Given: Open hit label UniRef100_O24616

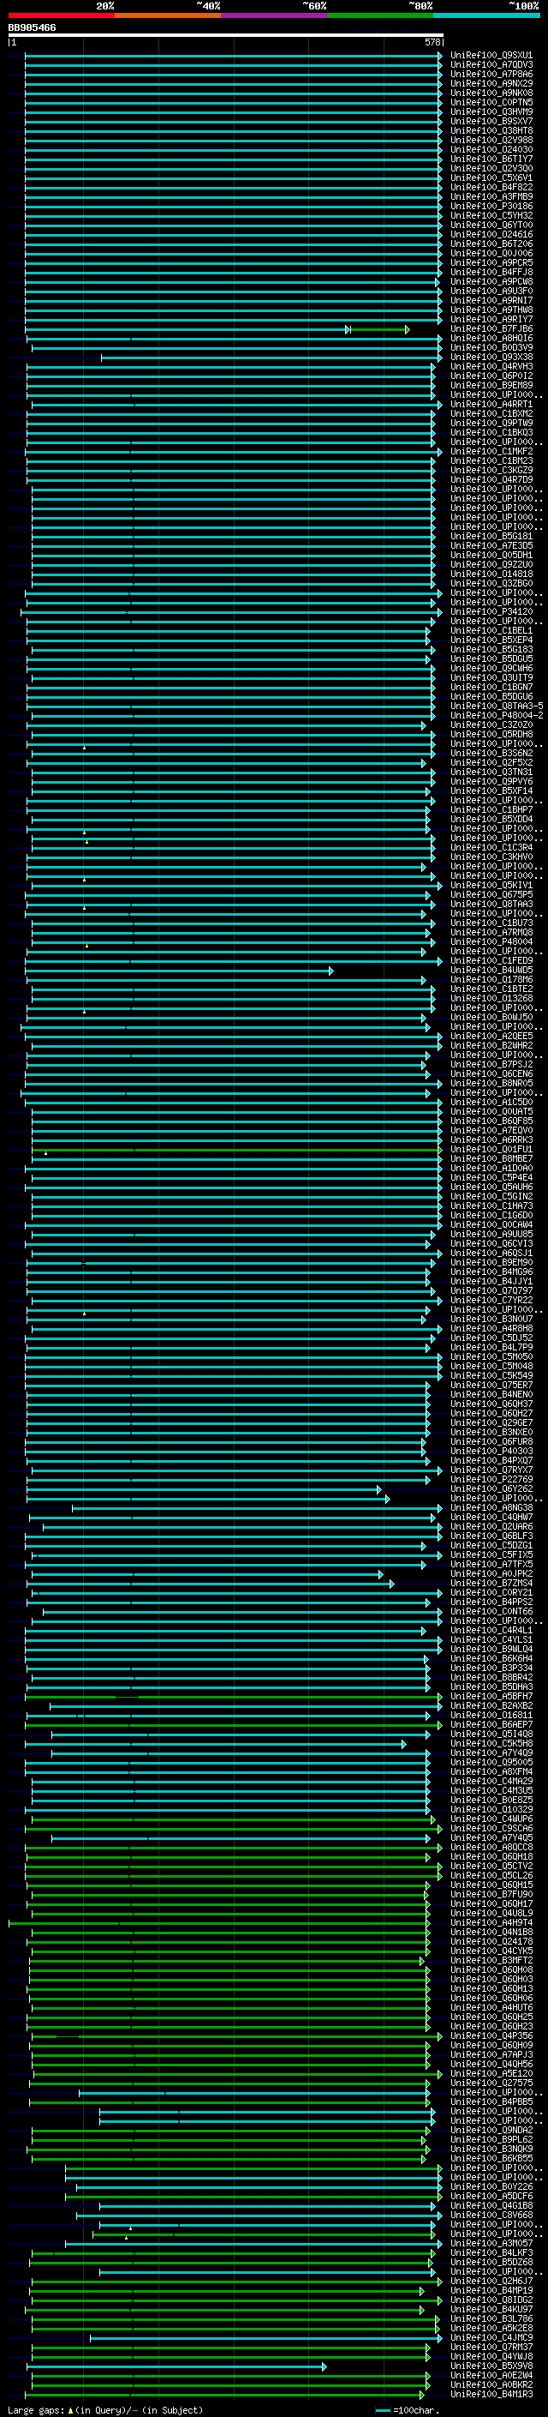Looking at the screenshot, I should click(491, 235).
